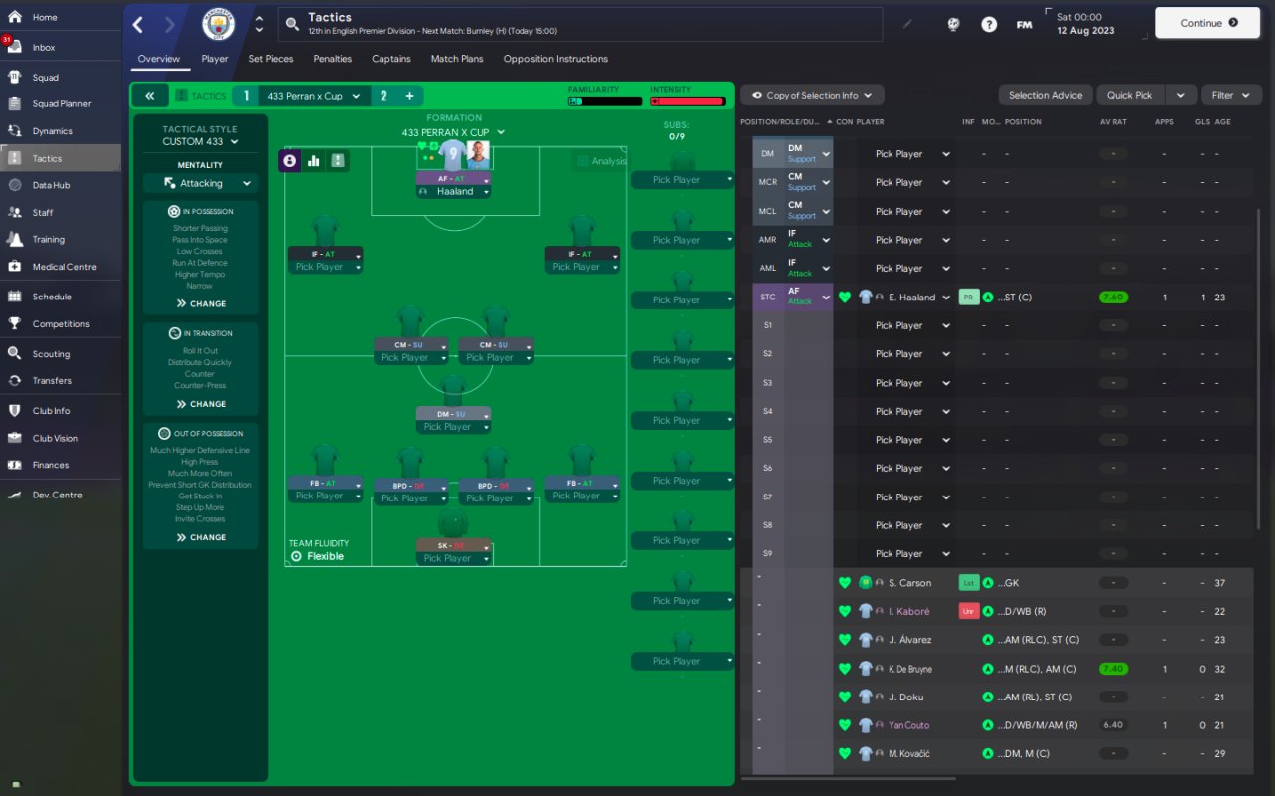Select the Captains tab

[x=391, y=59]
